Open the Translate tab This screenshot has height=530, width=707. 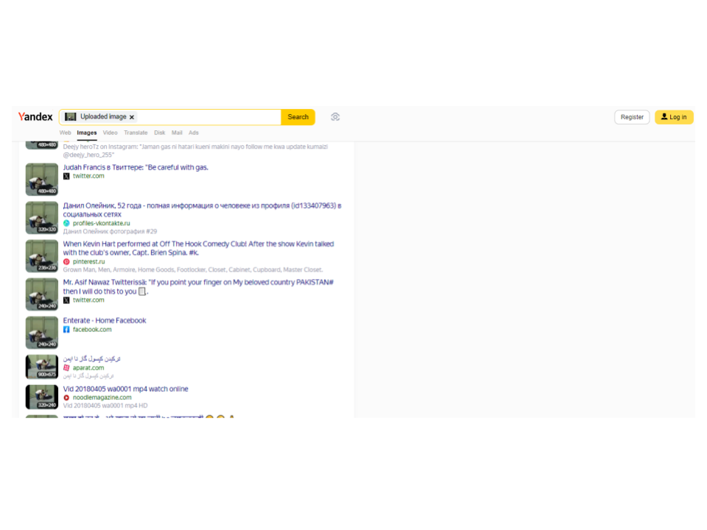point(136,133)
